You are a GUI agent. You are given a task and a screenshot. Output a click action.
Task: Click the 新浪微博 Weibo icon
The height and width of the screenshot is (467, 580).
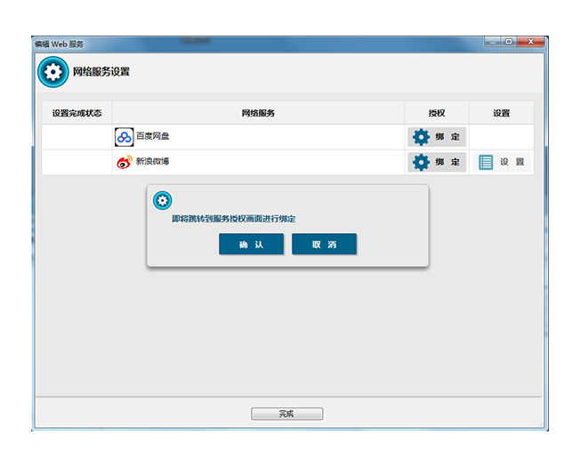[x=125, y=162]
